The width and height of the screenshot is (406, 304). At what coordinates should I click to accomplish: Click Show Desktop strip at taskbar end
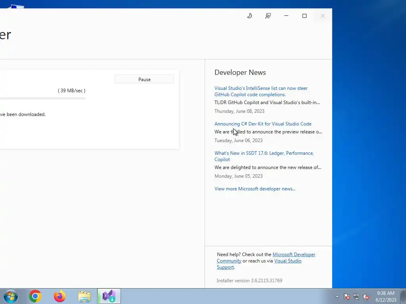(x=403, y=296)
